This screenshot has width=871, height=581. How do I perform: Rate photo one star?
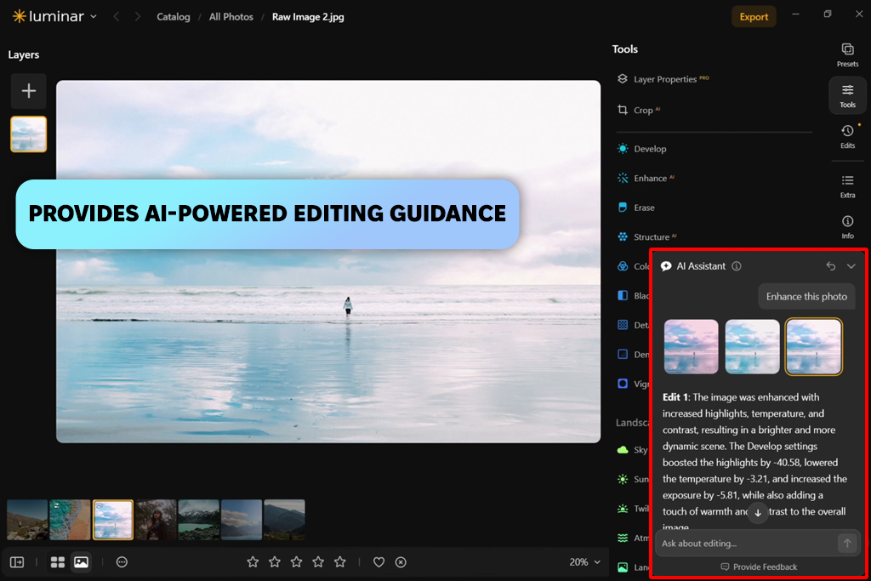click(253, 562)
